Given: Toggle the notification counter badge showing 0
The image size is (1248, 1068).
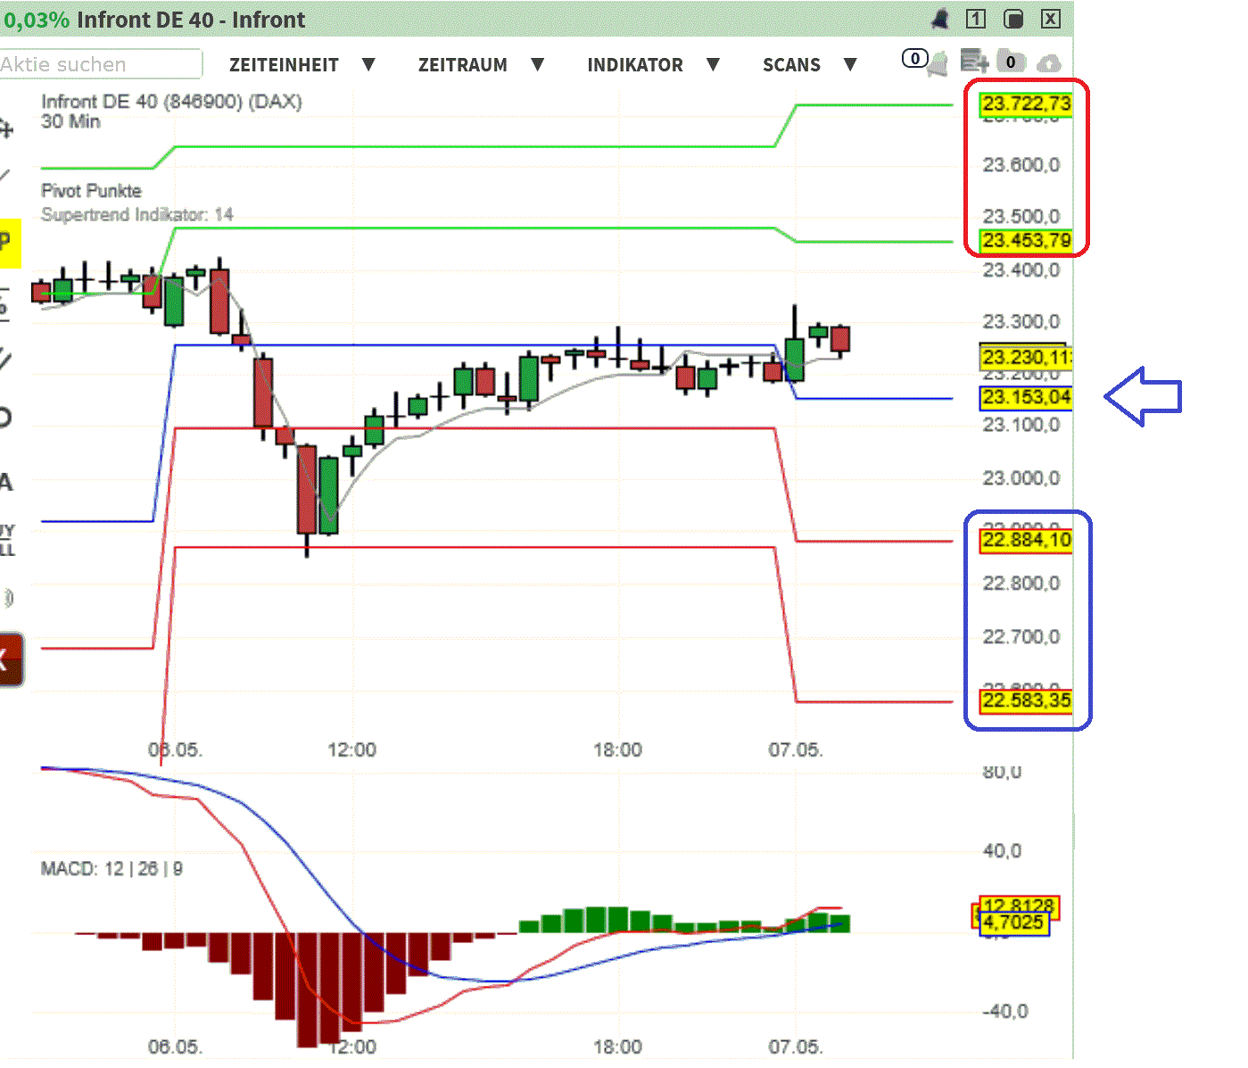Looking at the screenshot, I should [914, 58].
